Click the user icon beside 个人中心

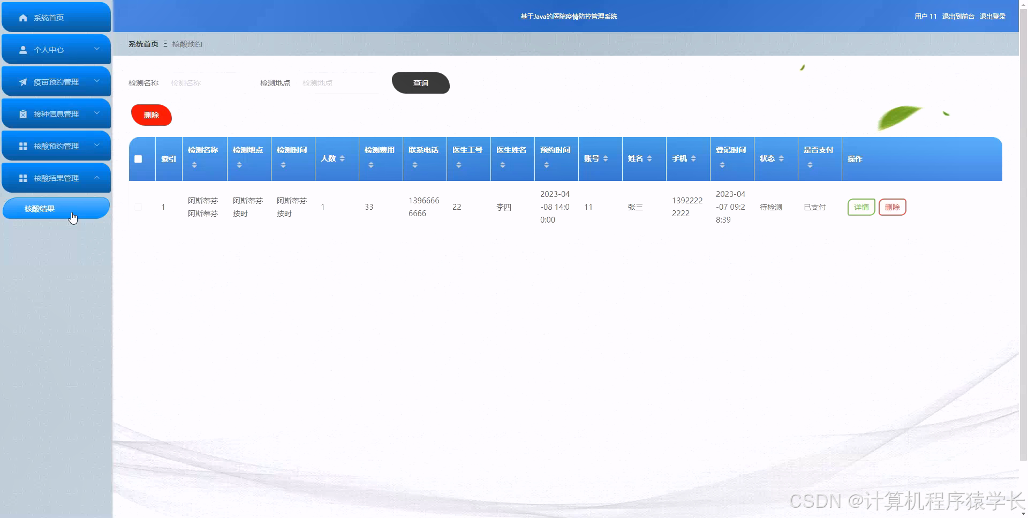click(x=23, y=50)
